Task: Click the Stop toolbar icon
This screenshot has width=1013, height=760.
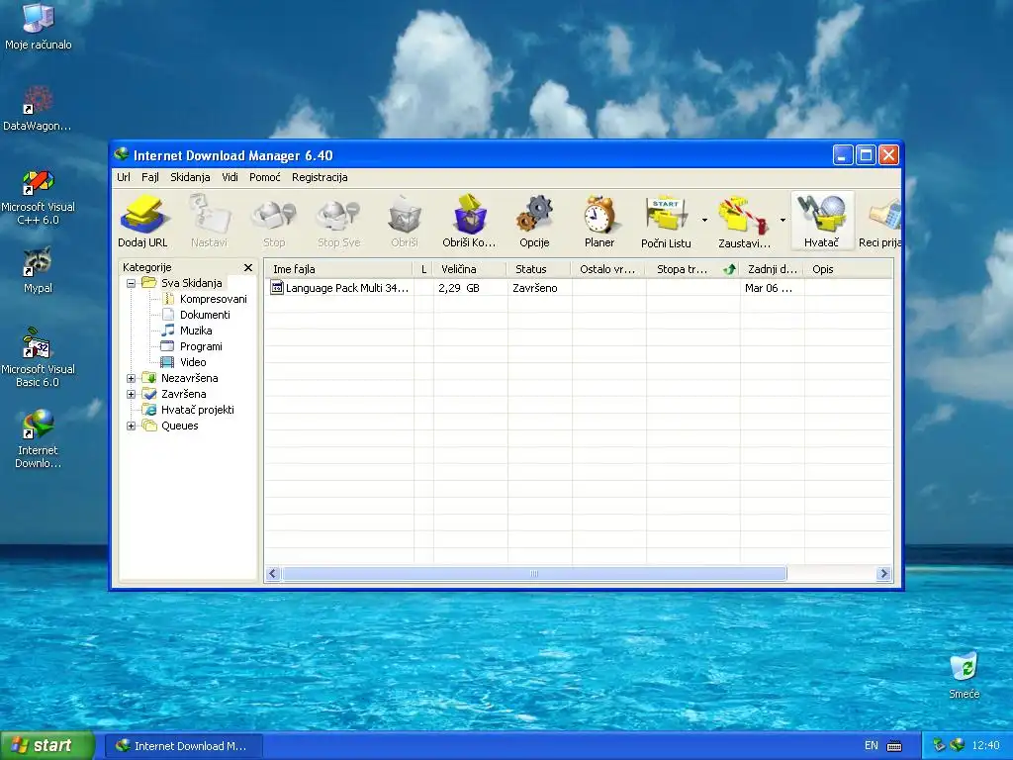Action: 274,222
